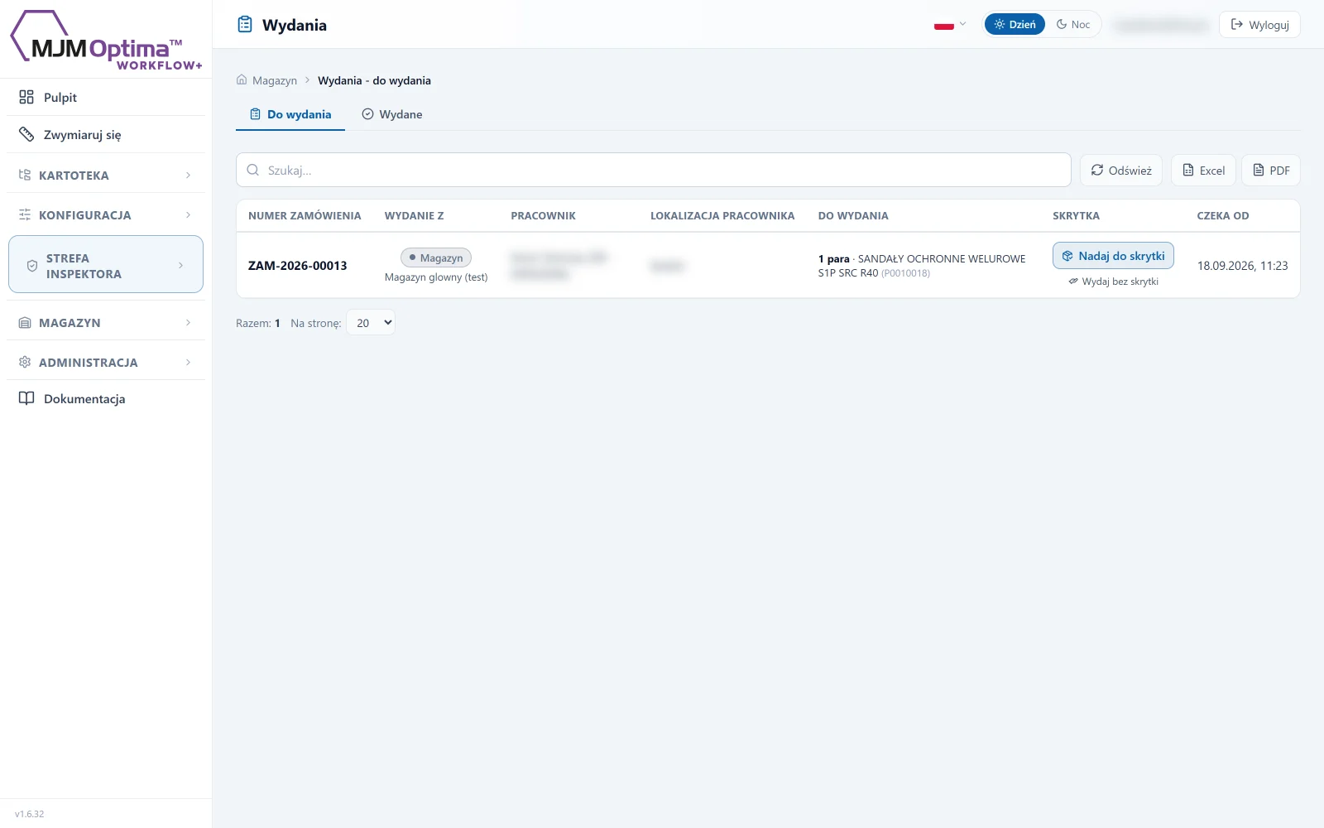Click the Wyloguj logout button
Viewport: 1324px width, 828px height.
(x=1259, y=25)
